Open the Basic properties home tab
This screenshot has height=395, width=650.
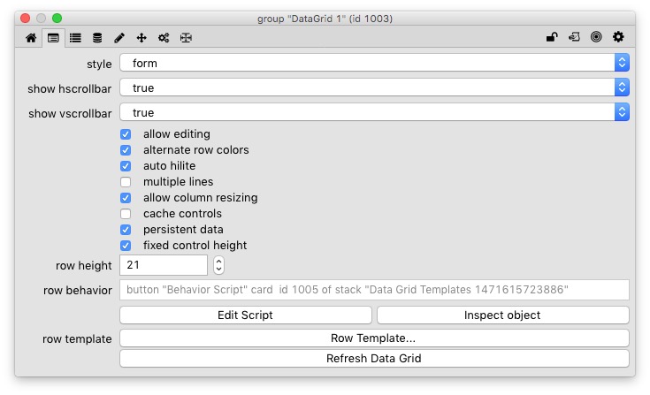click(31, 38)
